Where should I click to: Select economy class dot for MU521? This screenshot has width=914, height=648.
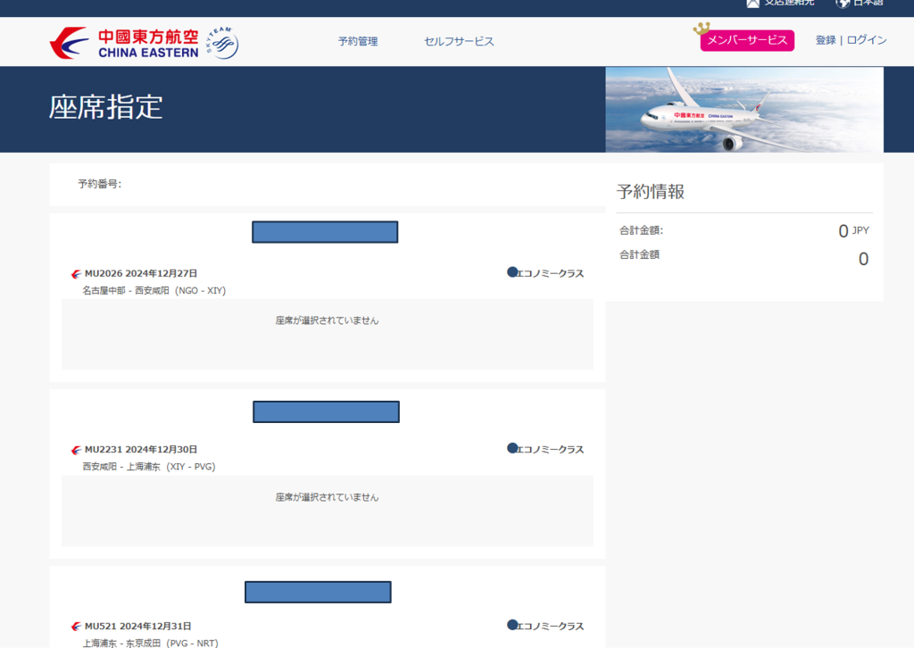click(x=512, y=625)
